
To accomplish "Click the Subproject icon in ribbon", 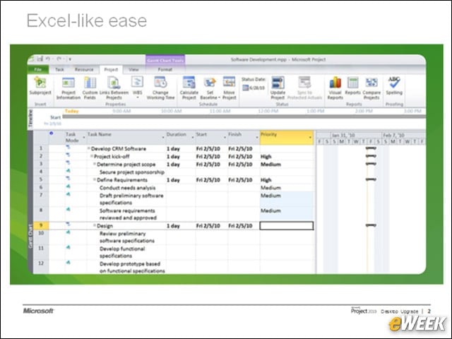I will [x=40, y=82].
